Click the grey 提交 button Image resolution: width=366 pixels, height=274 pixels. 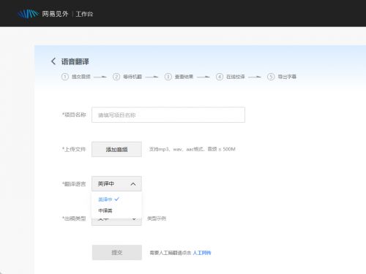117,253
